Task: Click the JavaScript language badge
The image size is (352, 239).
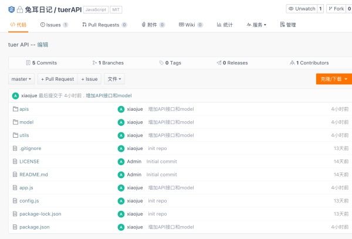Action: (96, 9)
